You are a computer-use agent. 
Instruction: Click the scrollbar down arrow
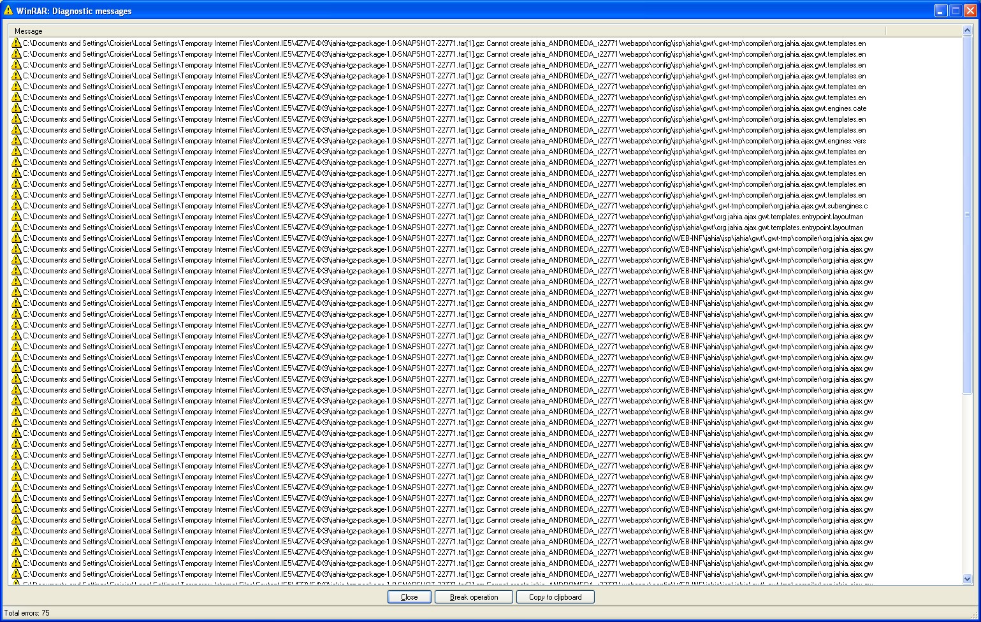(x=967, y=579)
